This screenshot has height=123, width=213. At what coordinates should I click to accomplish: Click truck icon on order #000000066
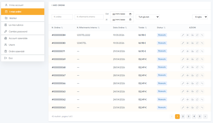pos(192,83)
